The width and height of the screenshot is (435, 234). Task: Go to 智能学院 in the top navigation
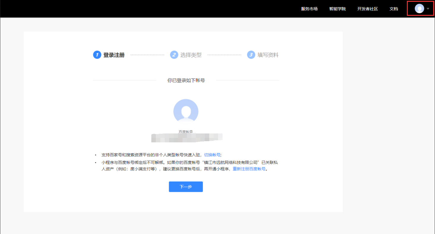click(337, 9)
